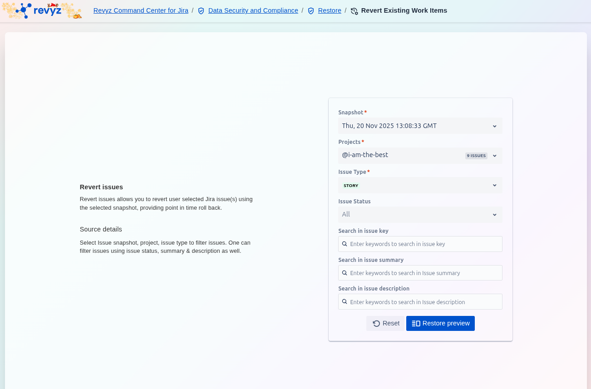This screenshot has height=389, width=591.
Task: Click the 9 ISSUES badge
Action: tap(476, 156)
